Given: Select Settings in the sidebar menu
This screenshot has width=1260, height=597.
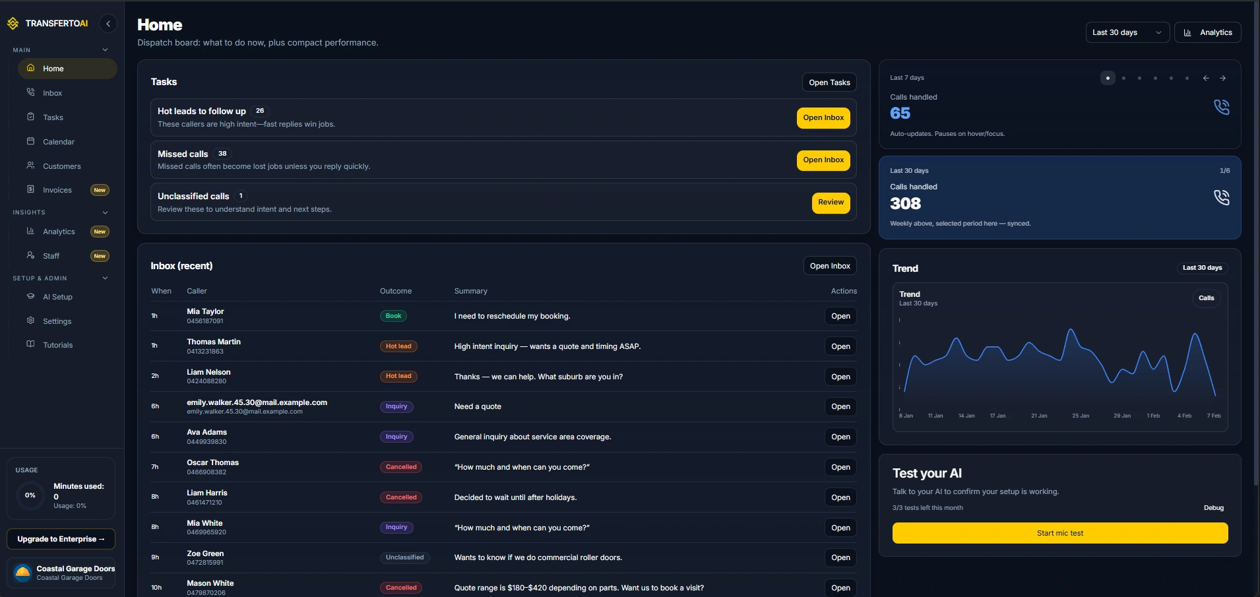Looking at the screenshot, I should point(57,321).
